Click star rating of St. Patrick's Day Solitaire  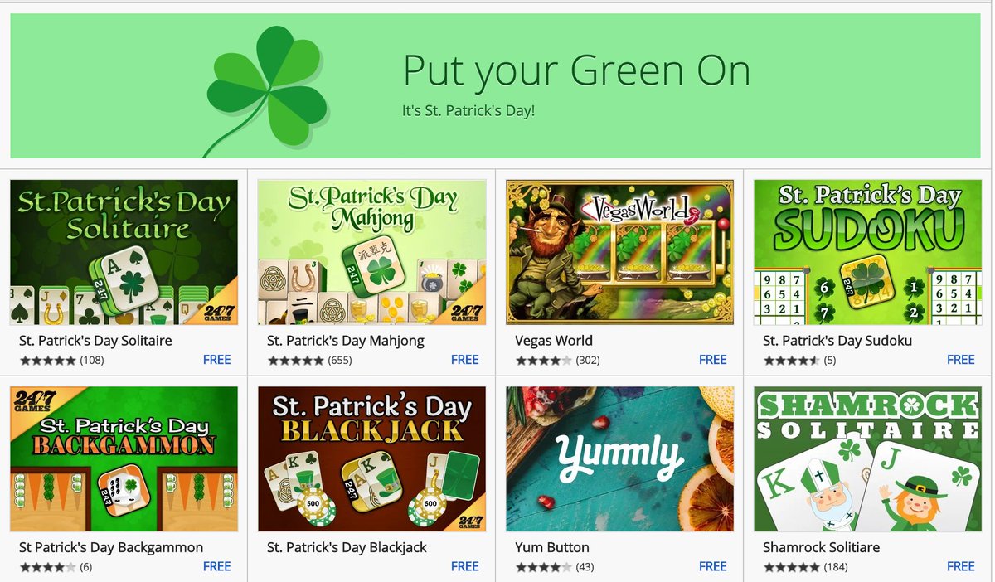(x=48, y=361)
